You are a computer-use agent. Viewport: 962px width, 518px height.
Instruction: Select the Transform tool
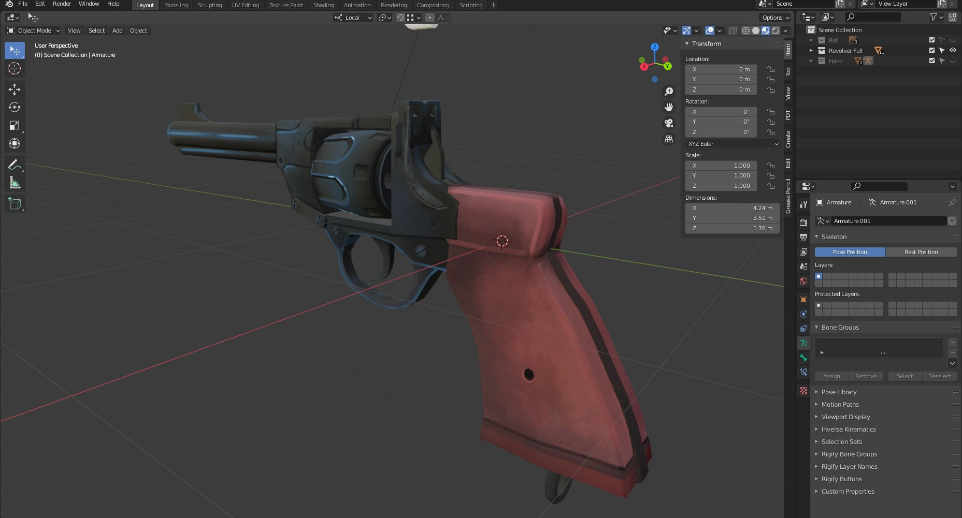[x=15, y=143]
